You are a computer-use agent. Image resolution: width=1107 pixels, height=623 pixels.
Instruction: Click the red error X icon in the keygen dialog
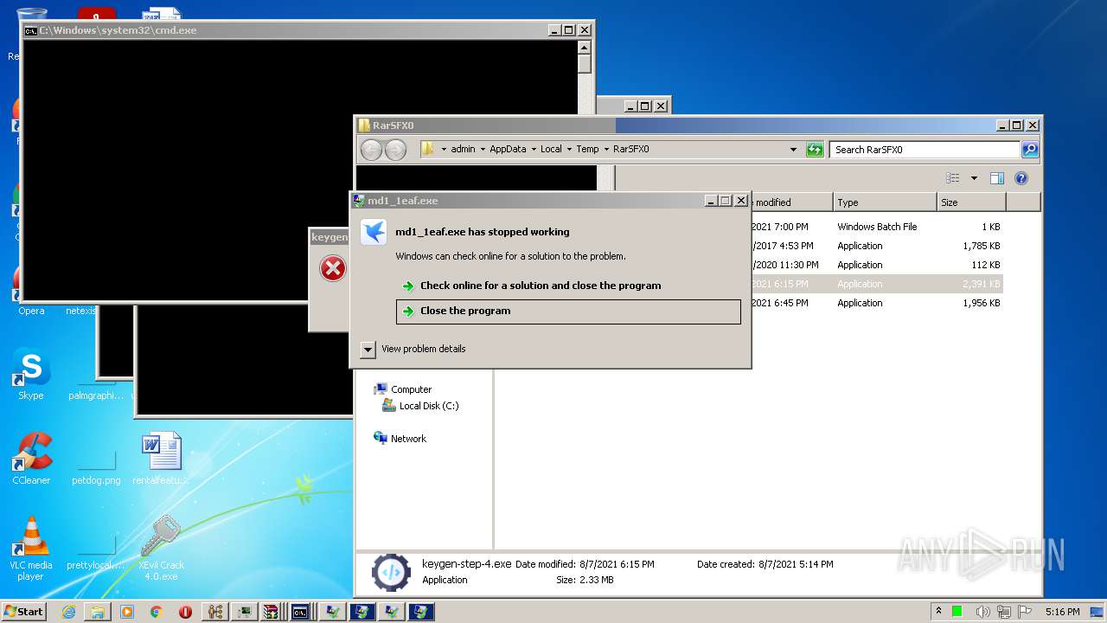pos(333,268)
